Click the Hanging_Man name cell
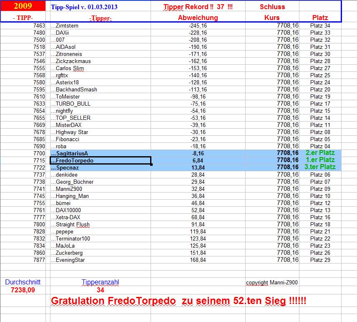This screenshot has width=357, height=322. 101,196
